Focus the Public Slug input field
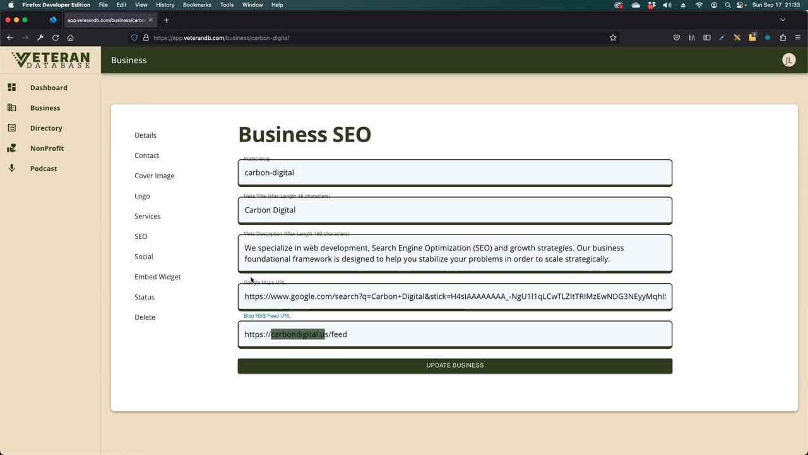Viewport: 808px width, 455px height. [454, 173]
